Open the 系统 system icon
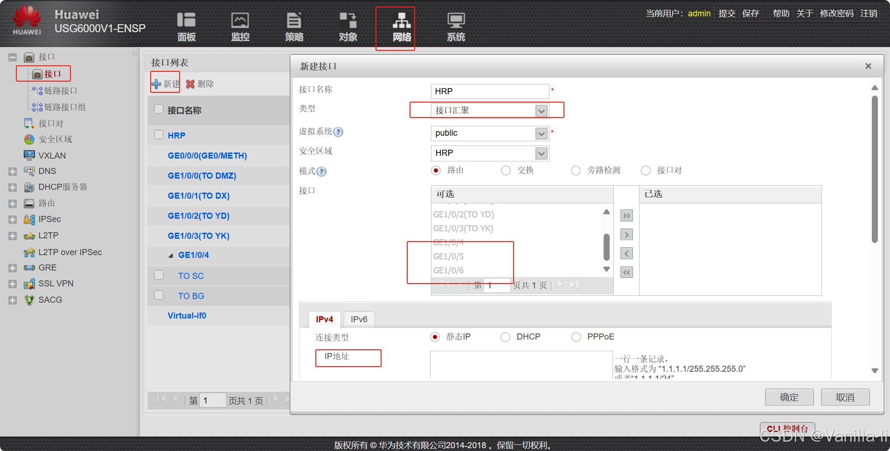Image resolution: width=890 pixels, height=451 pixels. coord(456,27)
